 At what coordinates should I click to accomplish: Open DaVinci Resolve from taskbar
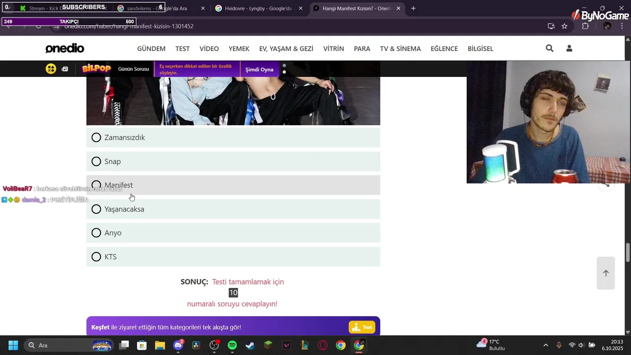coord(196,345)
